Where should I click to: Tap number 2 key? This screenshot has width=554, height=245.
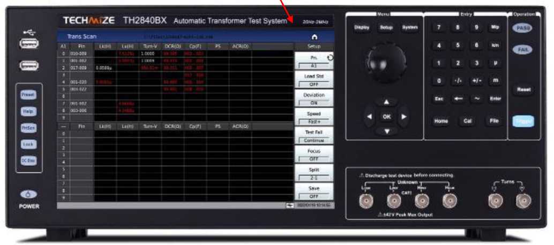(458, 64)
